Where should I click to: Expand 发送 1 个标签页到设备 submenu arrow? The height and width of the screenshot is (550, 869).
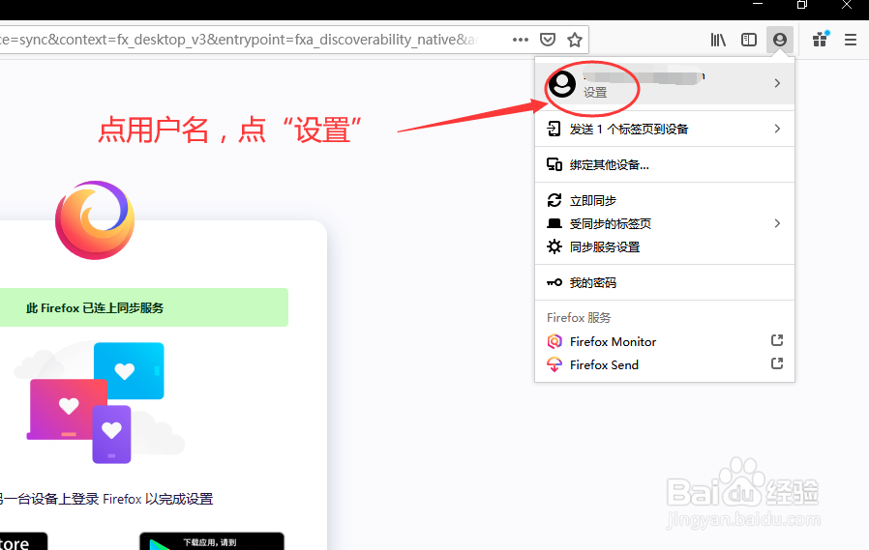777,129
